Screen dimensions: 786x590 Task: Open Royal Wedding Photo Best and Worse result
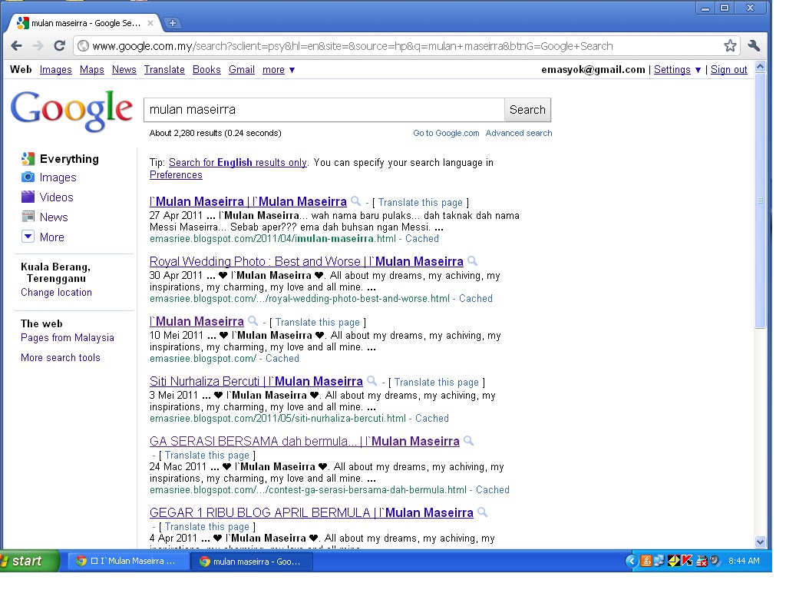306,261
